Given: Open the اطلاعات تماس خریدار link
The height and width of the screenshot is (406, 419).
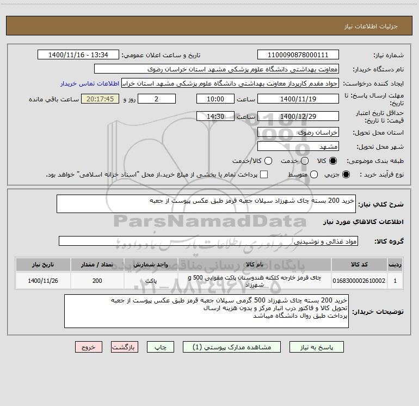Looking at the screenshot, I should coord(90,83).
